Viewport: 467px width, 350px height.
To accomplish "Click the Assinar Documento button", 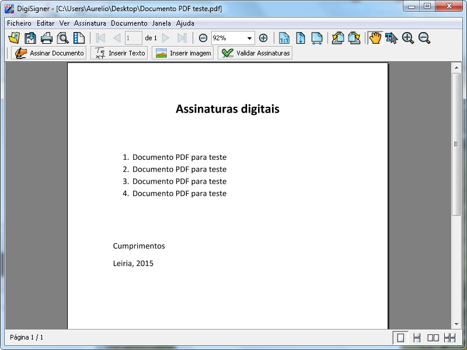I will point(49,53).
